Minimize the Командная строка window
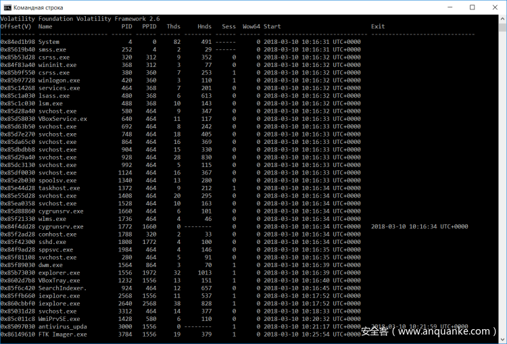This screenshot has height=344, width=507. (x=443, y=7)
